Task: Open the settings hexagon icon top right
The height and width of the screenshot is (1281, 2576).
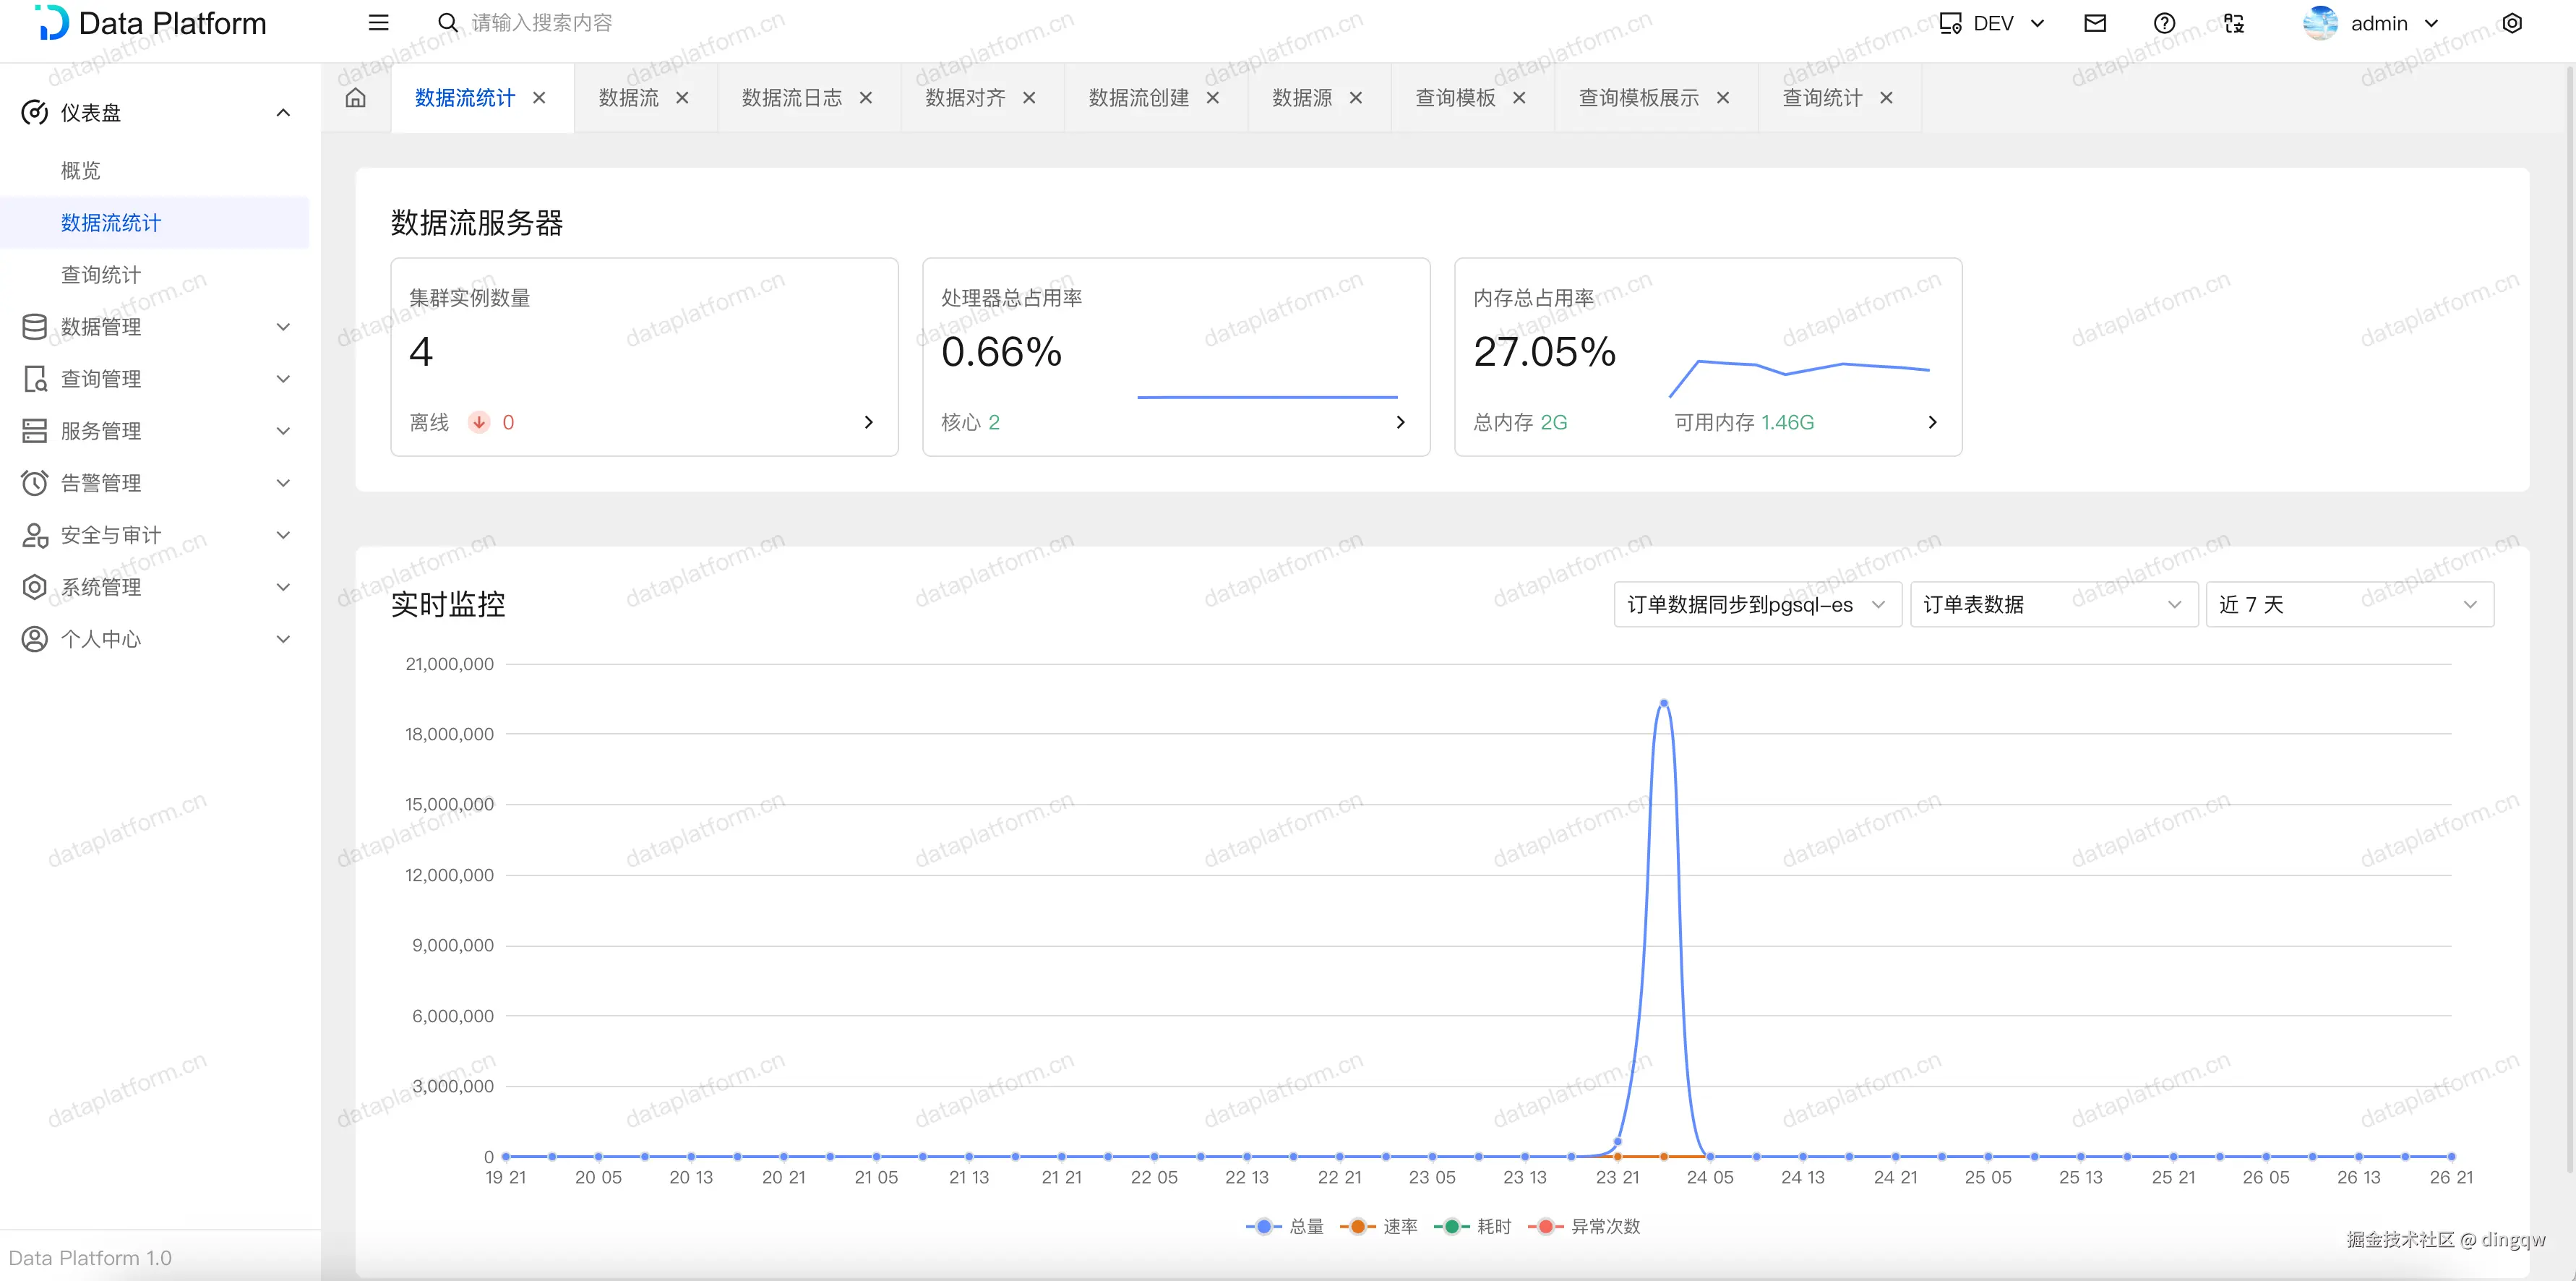Action: tap(2511, 23)
